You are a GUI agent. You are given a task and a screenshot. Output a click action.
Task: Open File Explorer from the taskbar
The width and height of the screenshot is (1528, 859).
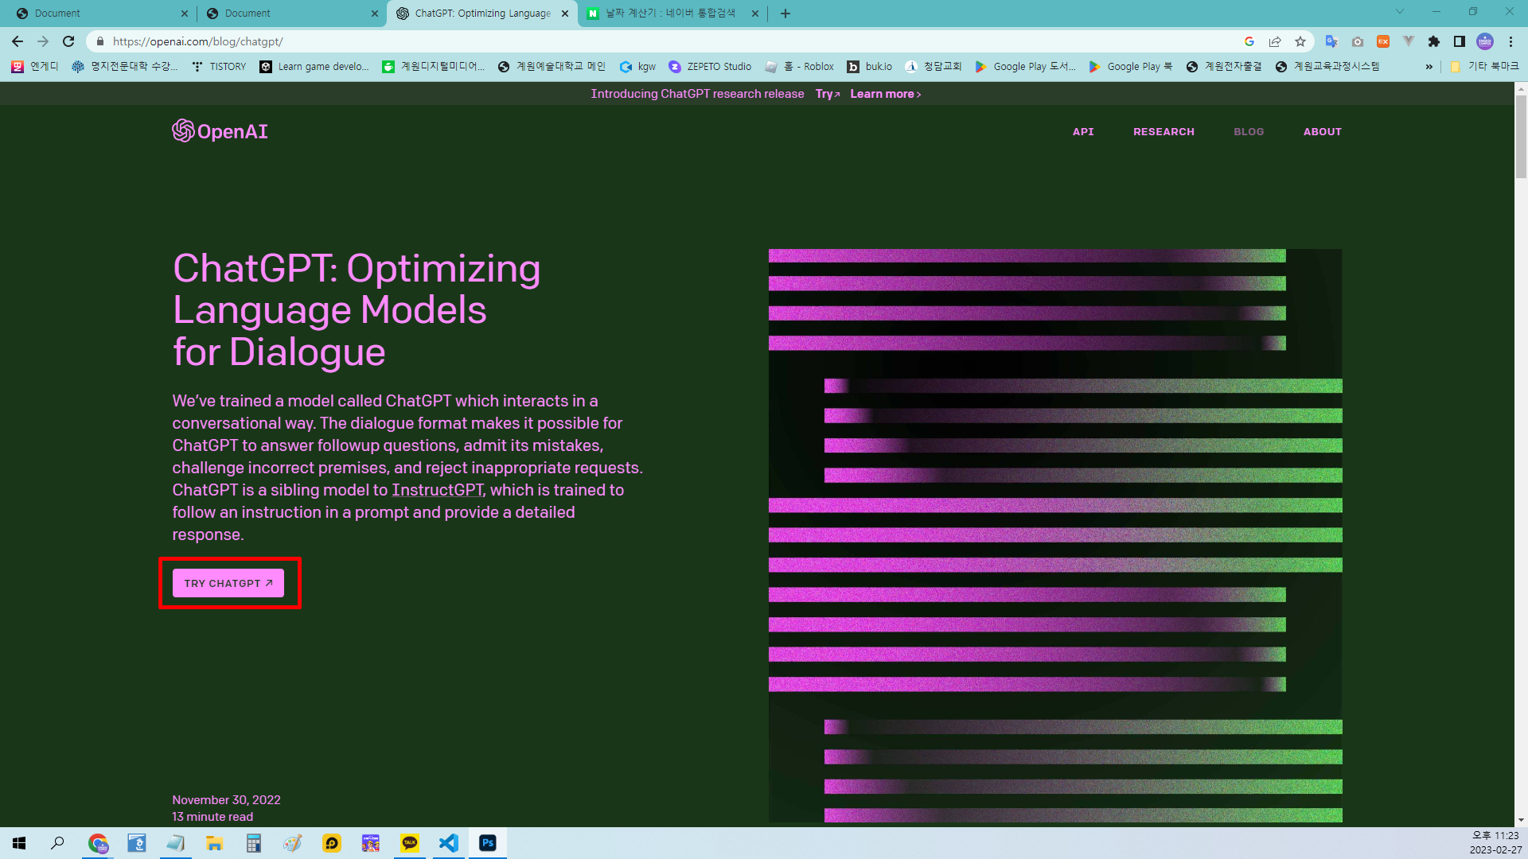[215, 843]
